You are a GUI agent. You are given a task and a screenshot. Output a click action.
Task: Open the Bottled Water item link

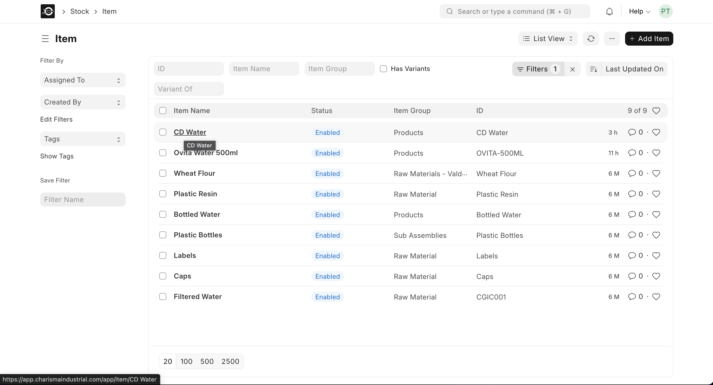(197, 215)
